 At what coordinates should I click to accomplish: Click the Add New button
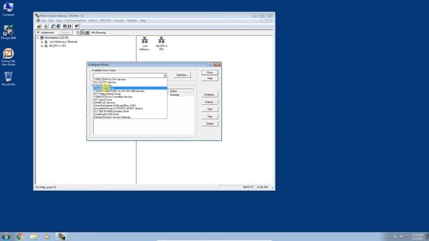click(x=182, y=75)
